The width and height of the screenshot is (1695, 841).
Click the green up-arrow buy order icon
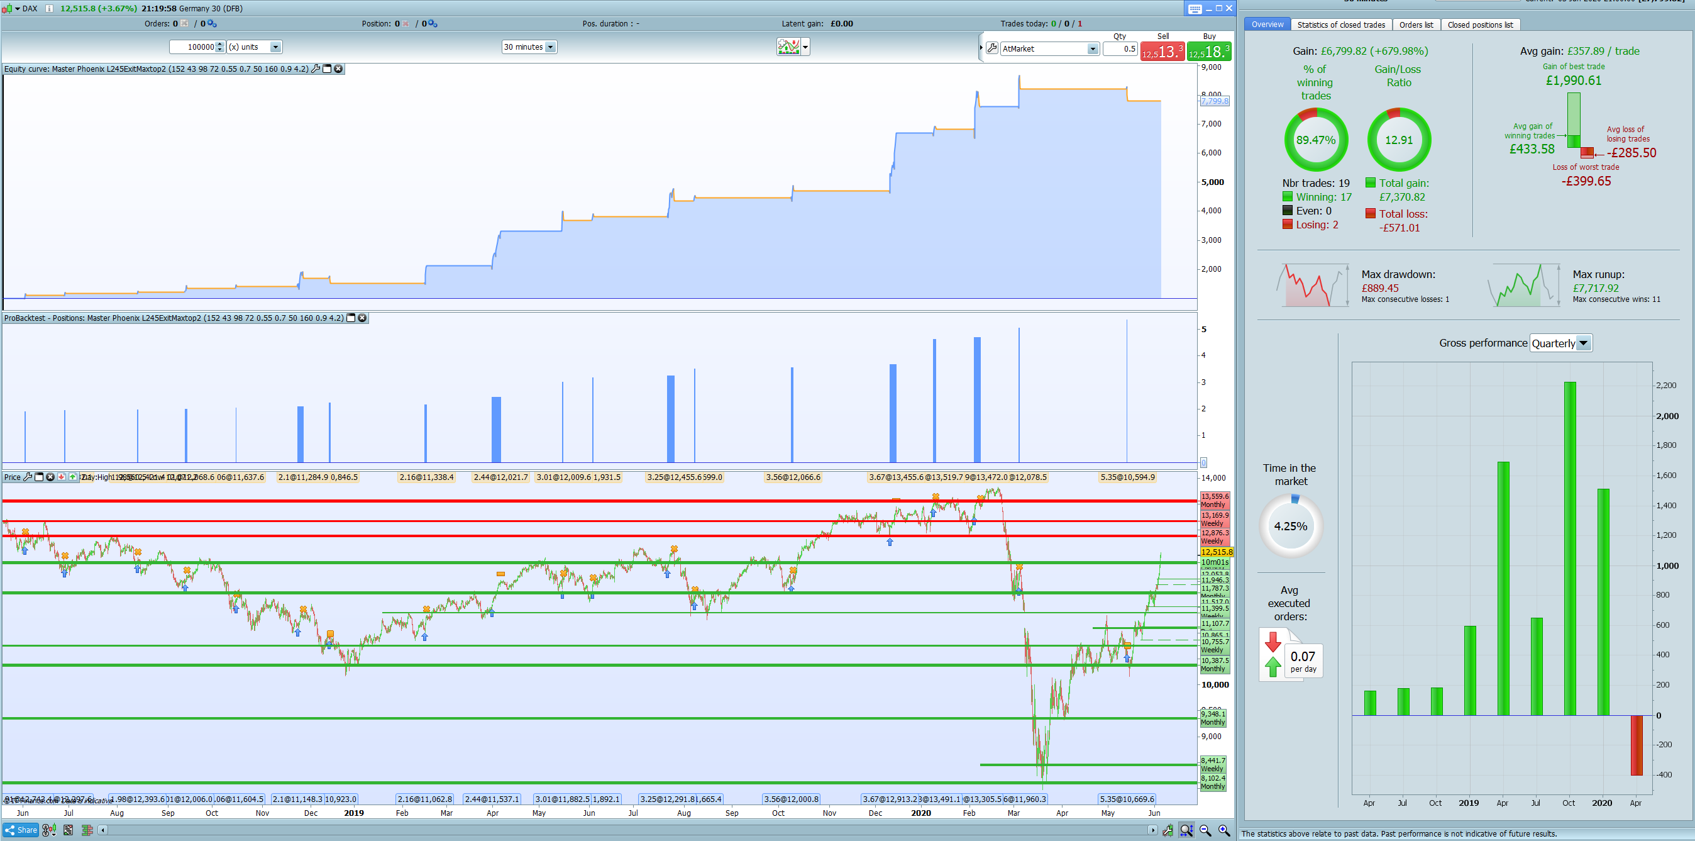click(x=72, y=477)
